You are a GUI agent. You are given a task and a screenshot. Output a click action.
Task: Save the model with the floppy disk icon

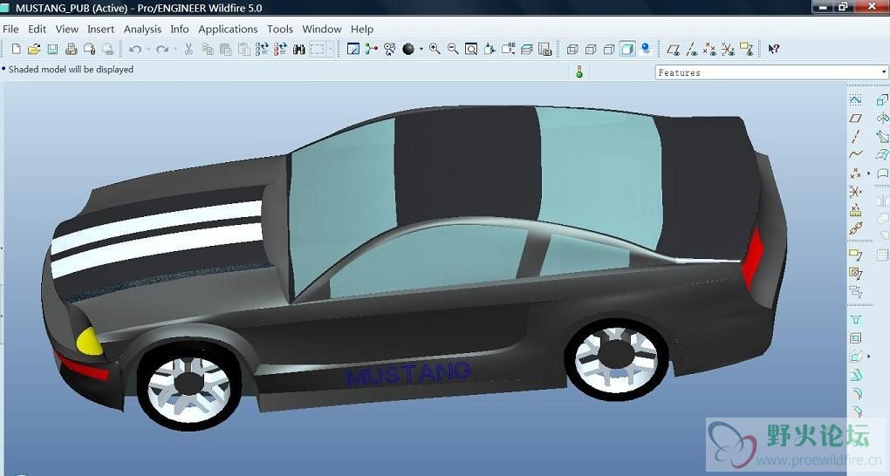[52, 50]
